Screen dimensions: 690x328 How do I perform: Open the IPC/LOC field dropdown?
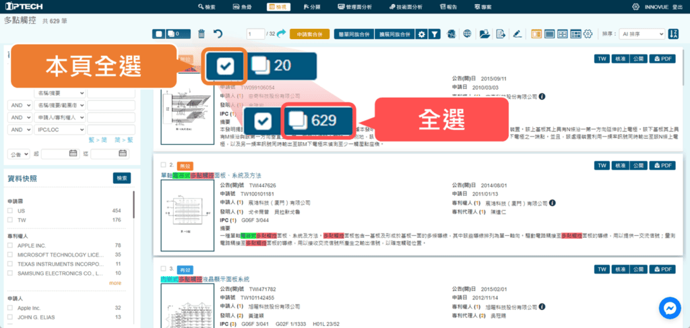59,129
